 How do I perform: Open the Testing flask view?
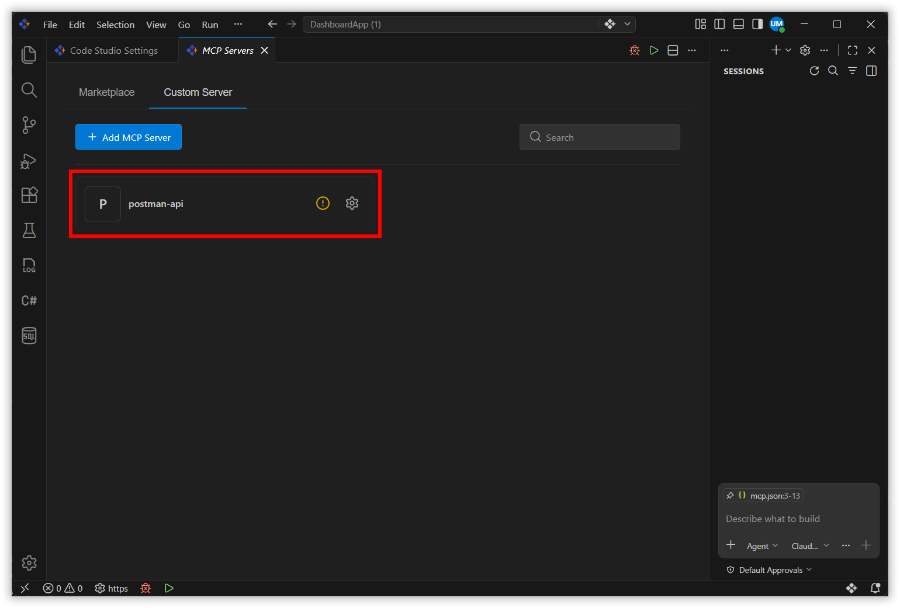click(29, 230)
